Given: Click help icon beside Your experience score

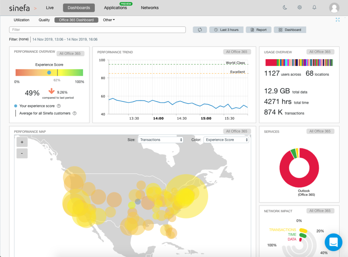Looking at the screenshot, I should pos(59,106).
